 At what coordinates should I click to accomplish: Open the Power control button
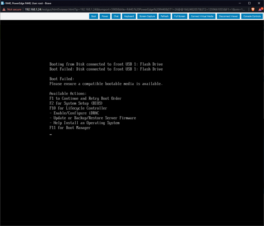pos(105,16)
